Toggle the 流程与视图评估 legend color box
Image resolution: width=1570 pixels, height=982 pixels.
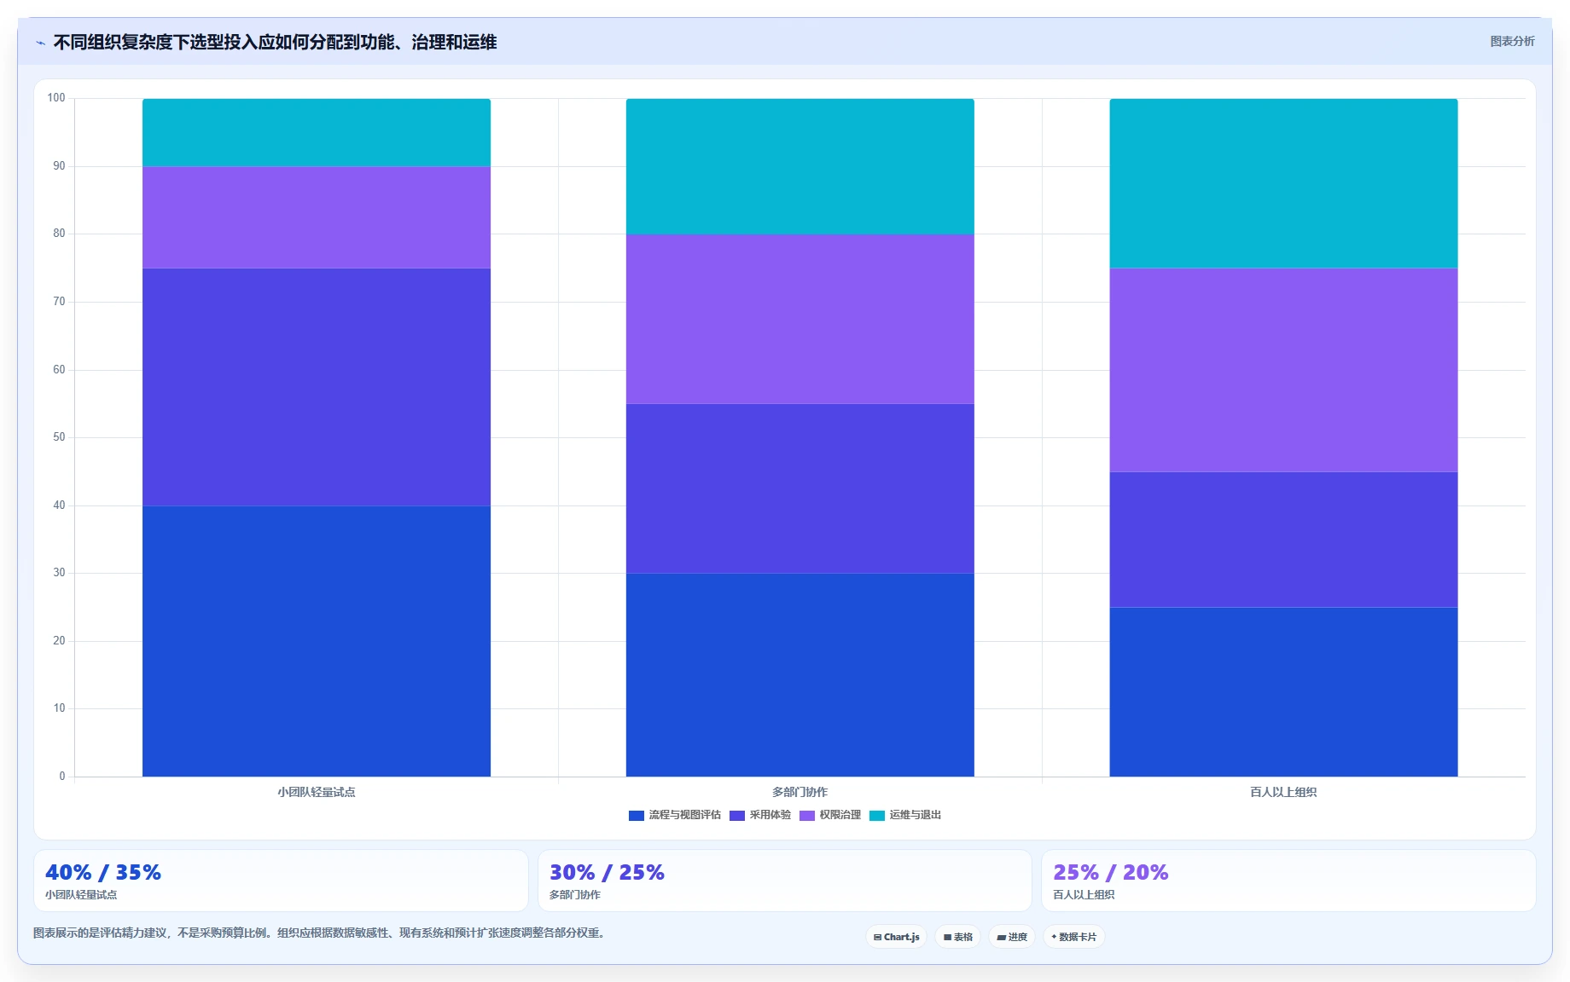point(636,816)
